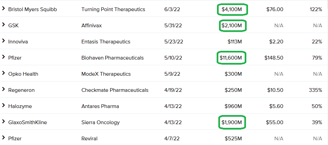
Task: Expand the Halozyme row chevron
Action: tap(3, 106)
